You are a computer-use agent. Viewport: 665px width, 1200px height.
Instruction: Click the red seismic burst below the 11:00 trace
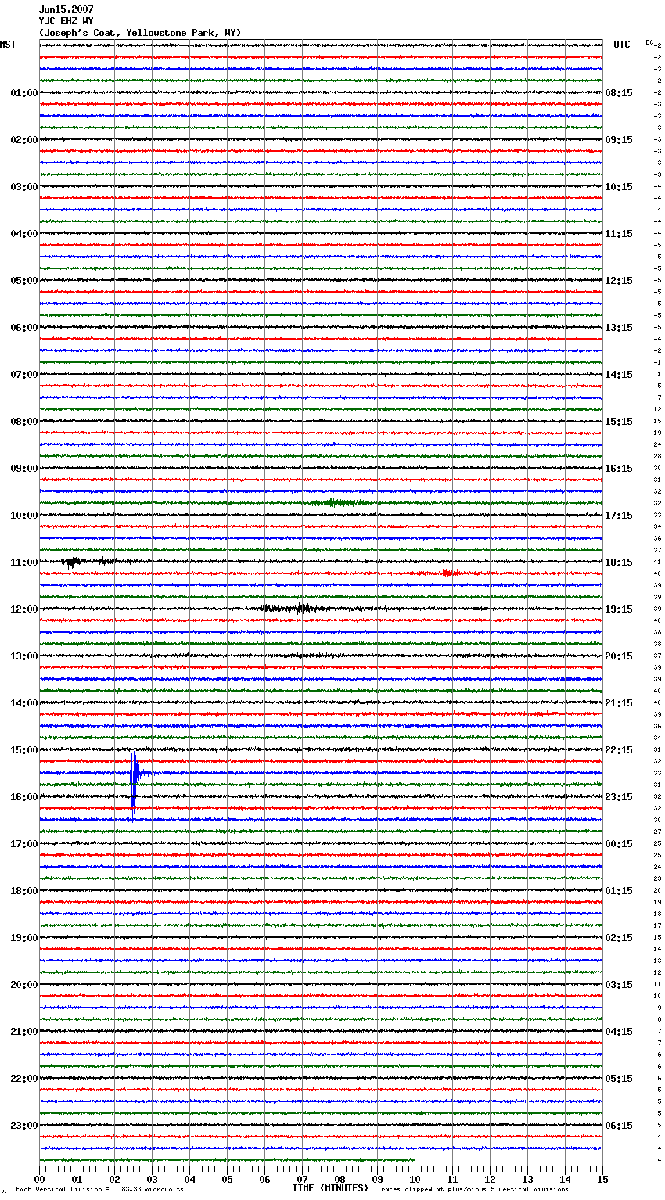click(x=450, y=573)
